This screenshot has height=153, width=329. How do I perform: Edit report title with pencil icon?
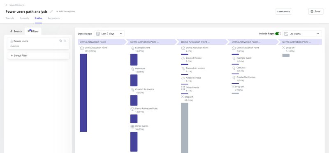[x=51, y=11]
